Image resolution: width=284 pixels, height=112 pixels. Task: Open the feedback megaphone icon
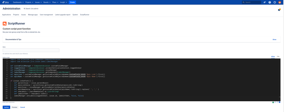click(265, 2)
